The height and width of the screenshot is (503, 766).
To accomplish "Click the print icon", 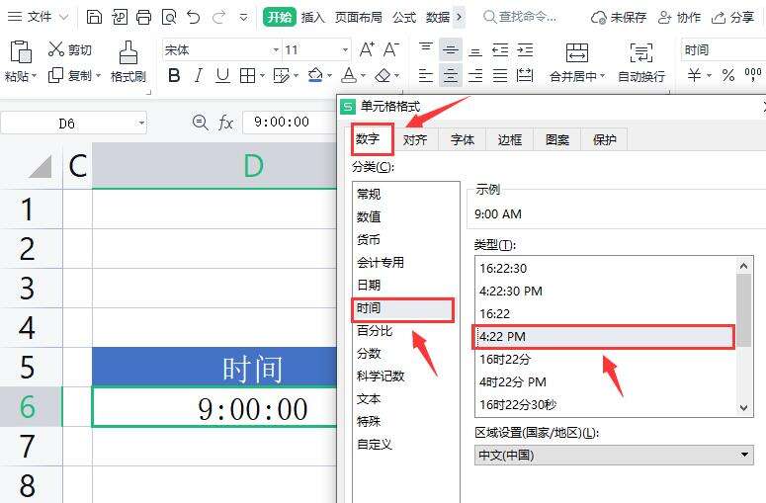I will click(143, 17).
